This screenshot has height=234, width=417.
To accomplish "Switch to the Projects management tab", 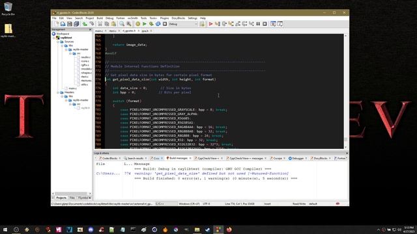I will point(61,198).
